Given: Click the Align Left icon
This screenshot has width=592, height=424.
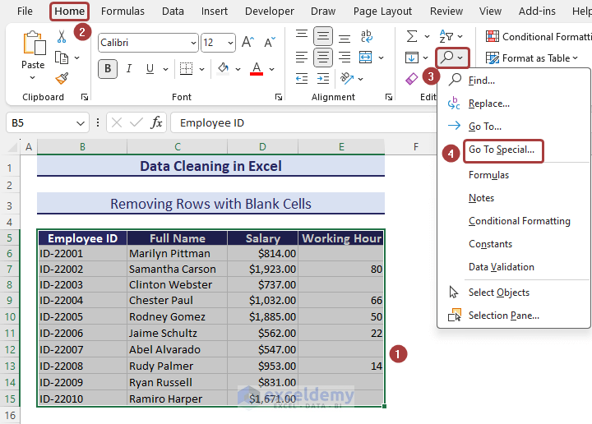Looking at the screenshot, I should click(301, 58).
